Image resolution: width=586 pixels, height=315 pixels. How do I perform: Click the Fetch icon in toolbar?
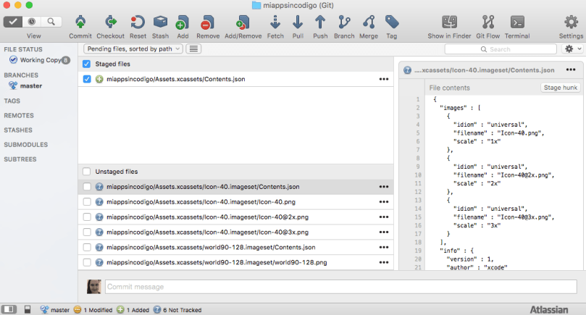point(275,22)
